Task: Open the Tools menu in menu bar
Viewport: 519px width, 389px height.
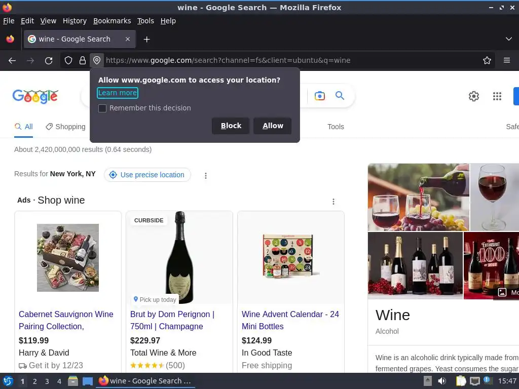Action: (x=145, y=21)
